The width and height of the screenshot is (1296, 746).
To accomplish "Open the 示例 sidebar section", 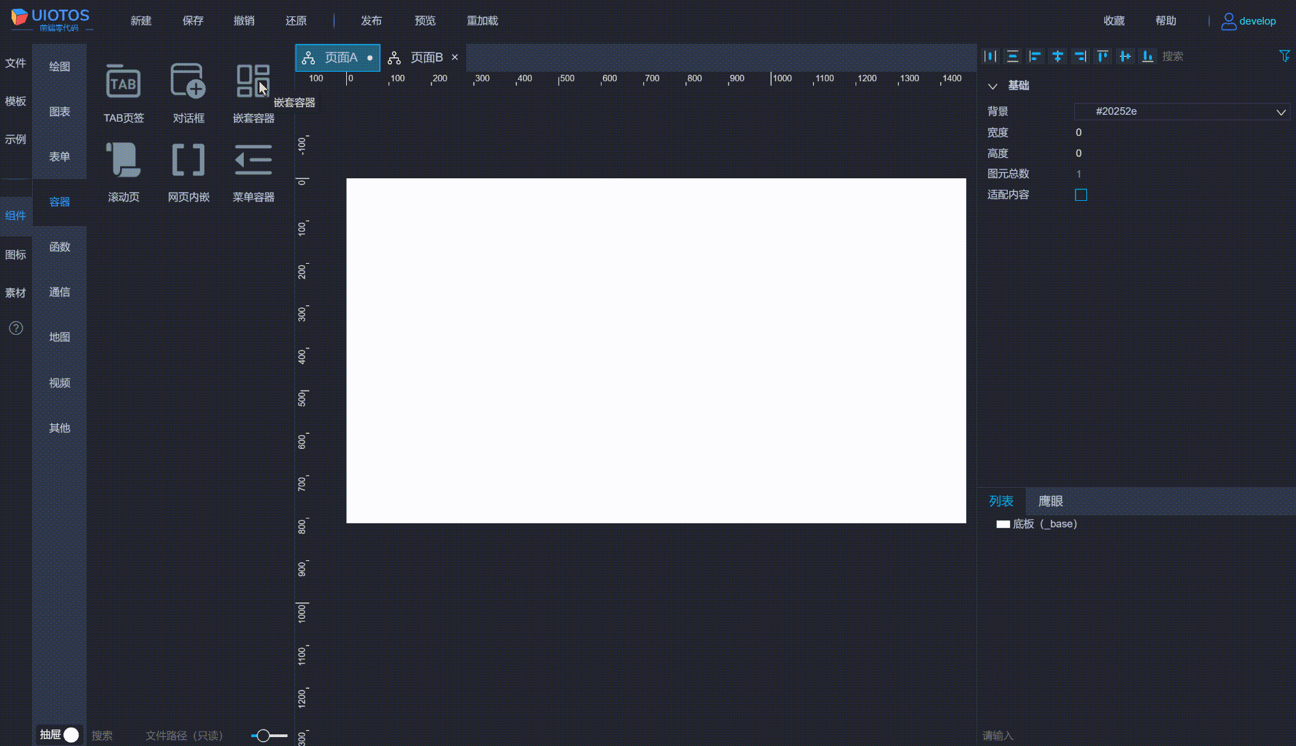I will point(16,140).
